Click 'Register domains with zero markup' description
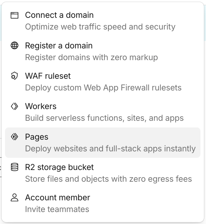The height and width of the screenshot is (224, 206). tap(91, 57)
